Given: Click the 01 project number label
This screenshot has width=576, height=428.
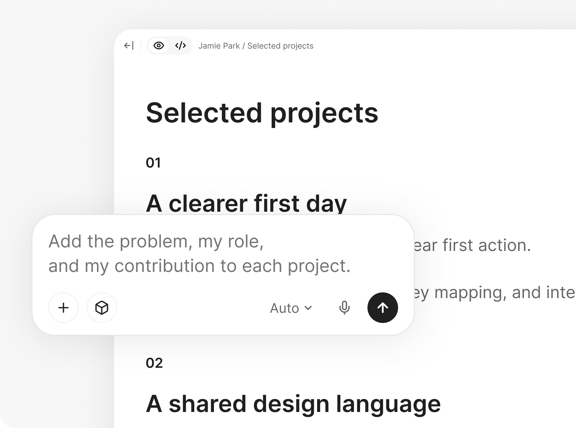Looking at the screenshot, I should tap(153, 163).
